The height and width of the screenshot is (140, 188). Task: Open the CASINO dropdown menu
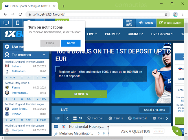[136, 34]
